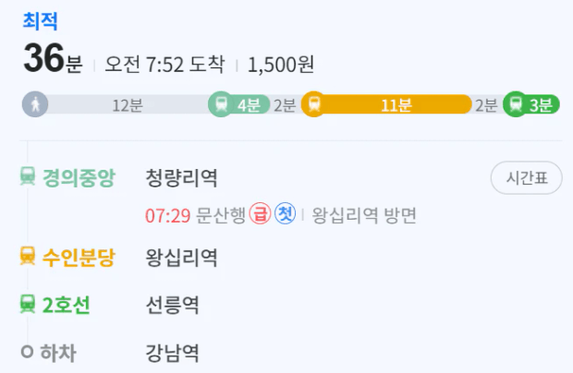The height and width of the screenshot is (373, 573).
Task: Click the red 급 express badge
Action: [260, 213]
